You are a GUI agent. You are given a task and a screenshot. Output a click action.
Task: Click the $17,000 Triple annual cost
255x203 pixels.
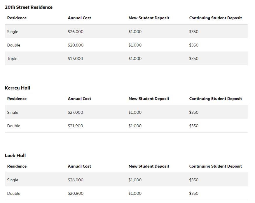pos(75,59)
